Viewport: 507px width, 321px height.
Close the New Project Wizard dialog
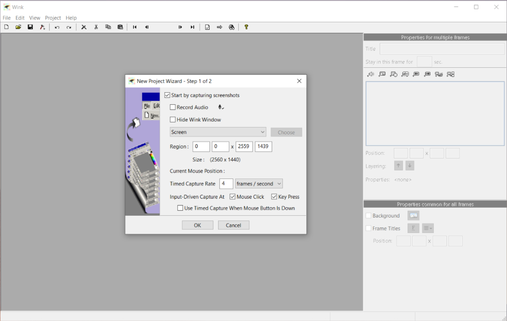(x=299, y=81)
